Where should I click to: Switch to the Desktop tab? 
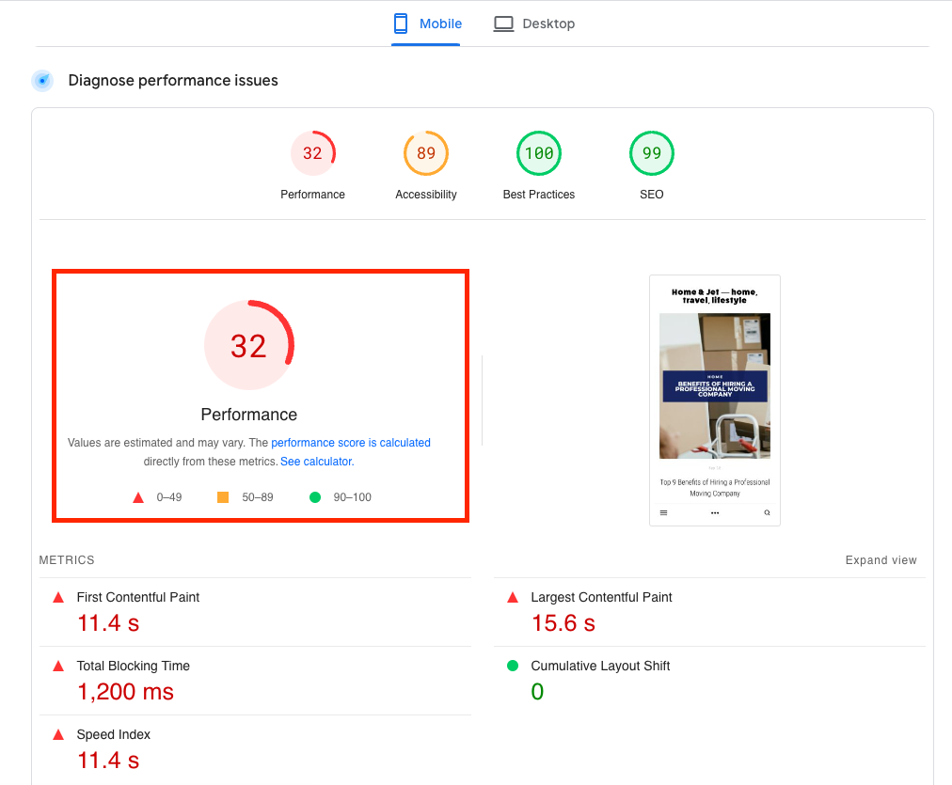(534, 24)
